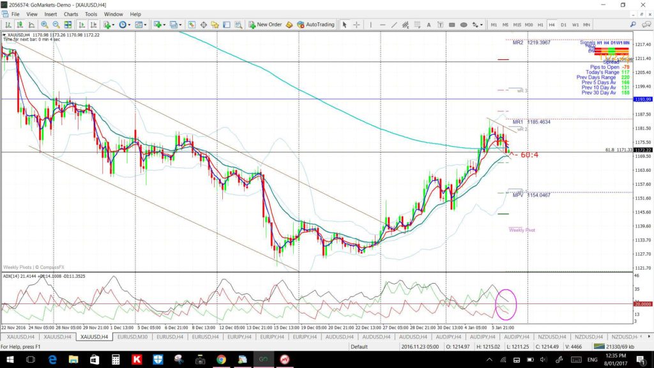
Task: Launch MetaEditor from the toolbar
Action: coord(289,25)
